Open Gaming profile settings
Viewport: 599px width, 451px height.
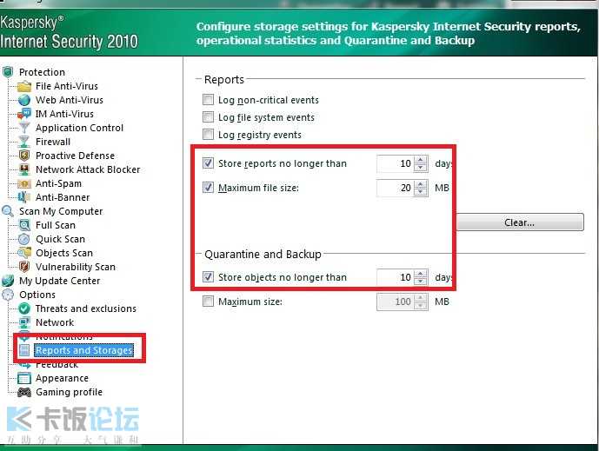[x=69, y=392]
